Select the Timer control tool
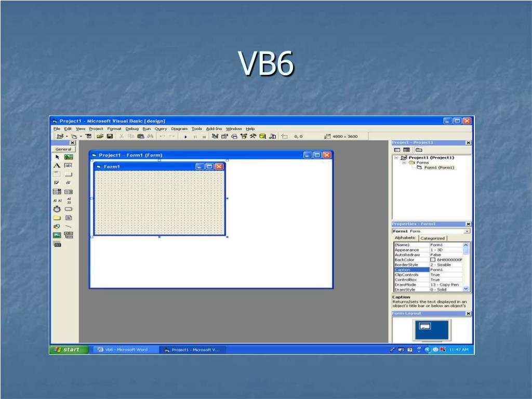The image size is (532, 399). coord(57,209)
